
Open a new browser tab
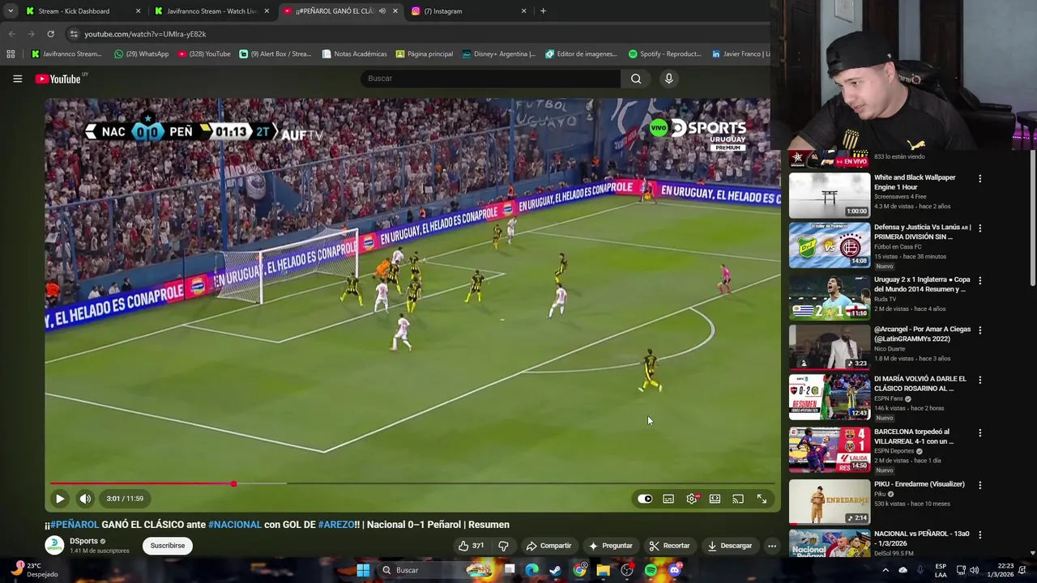(x=543, y=11)
